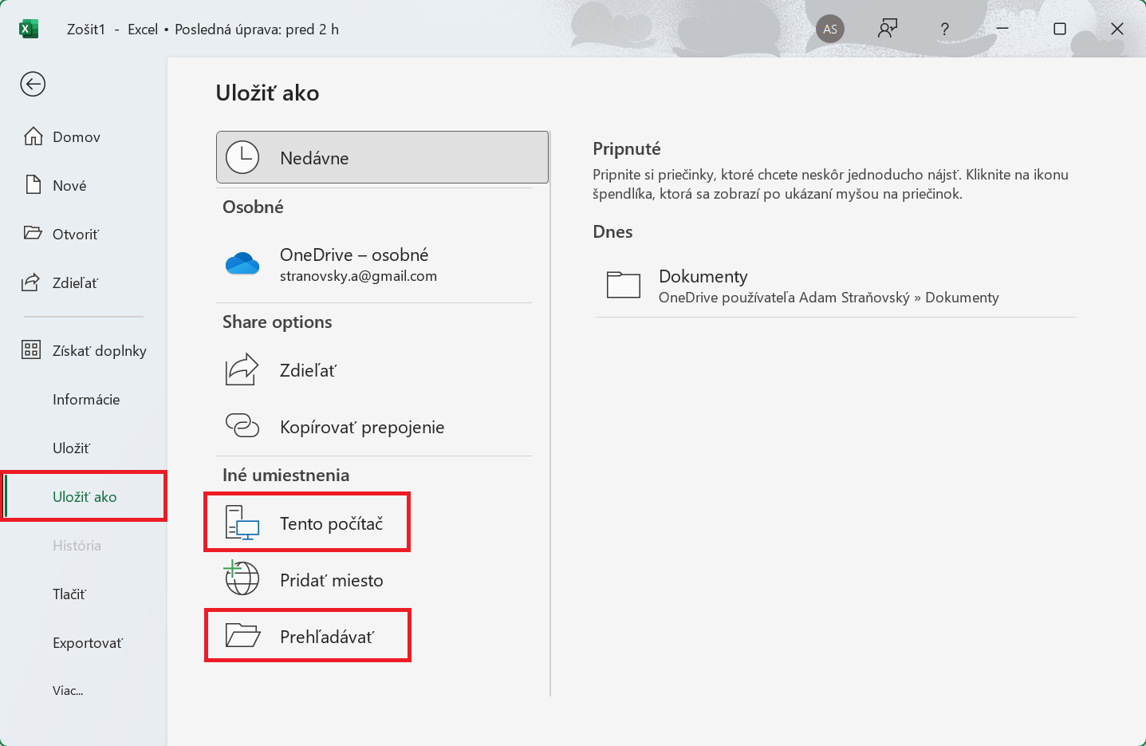
Task: Click the stranovsky.a@gmail.com account text
Action: tap(358, 276)
